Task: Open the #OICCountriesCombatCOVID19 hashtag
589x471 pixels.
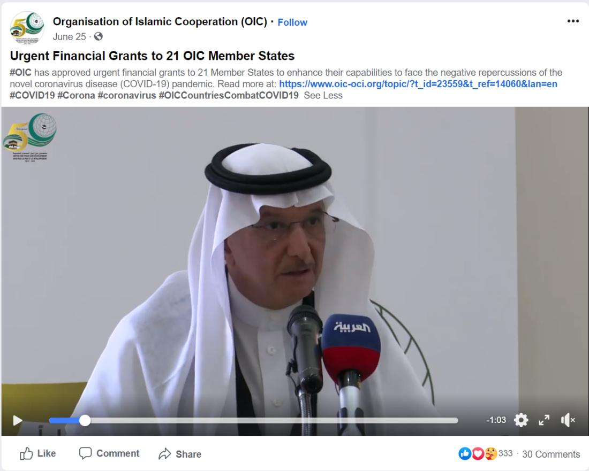Action: pos(229,96)
